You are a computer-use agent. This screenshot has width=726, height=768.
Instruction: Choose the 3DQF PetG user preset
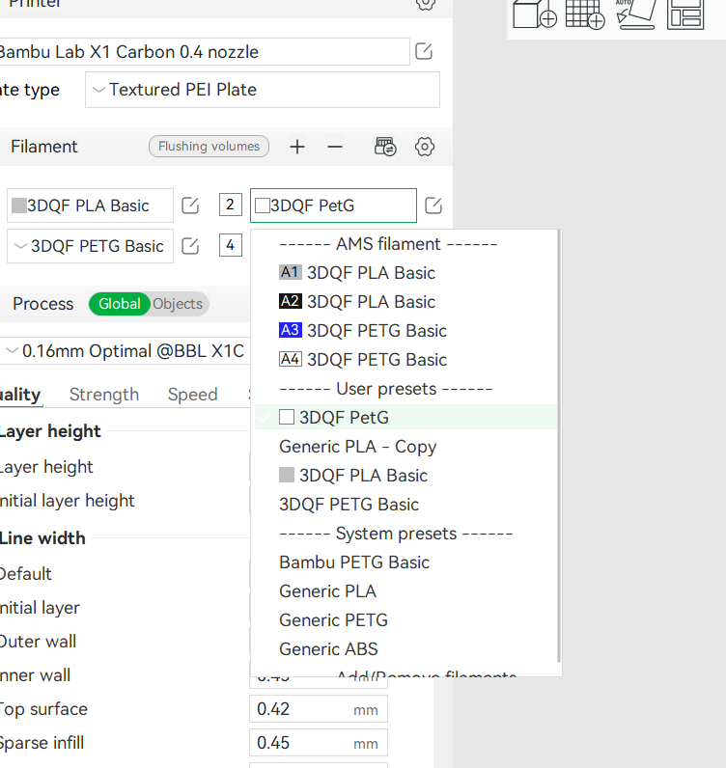[x=405, y=418]
